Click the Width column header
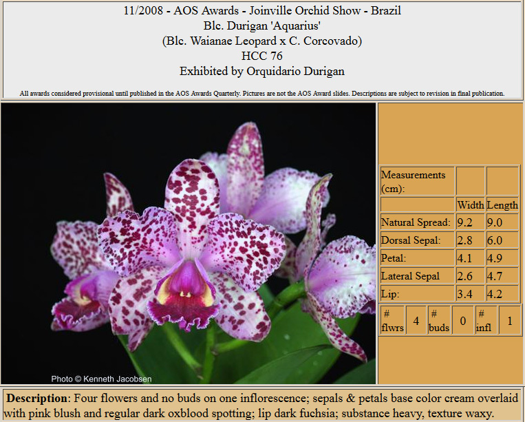The height and width of the screenshot is (422, 525). pyautogui.click(x=470, y=205)
